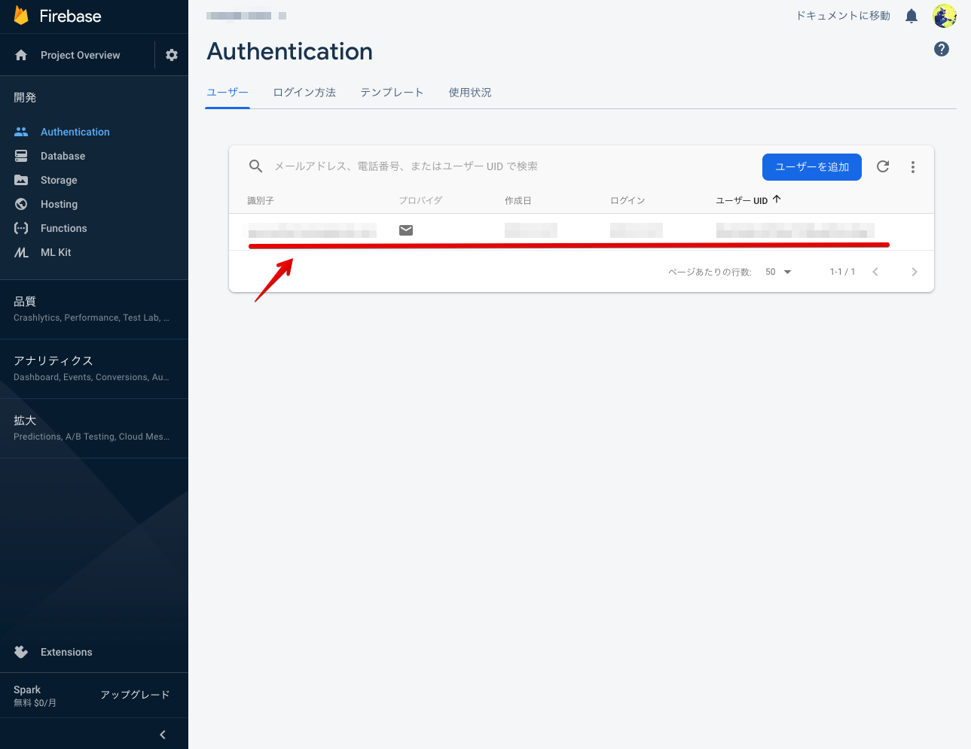This screenshot has width=971, height=749.
Task: Click the Database icon in sidebar
Action: pos(21,156)
